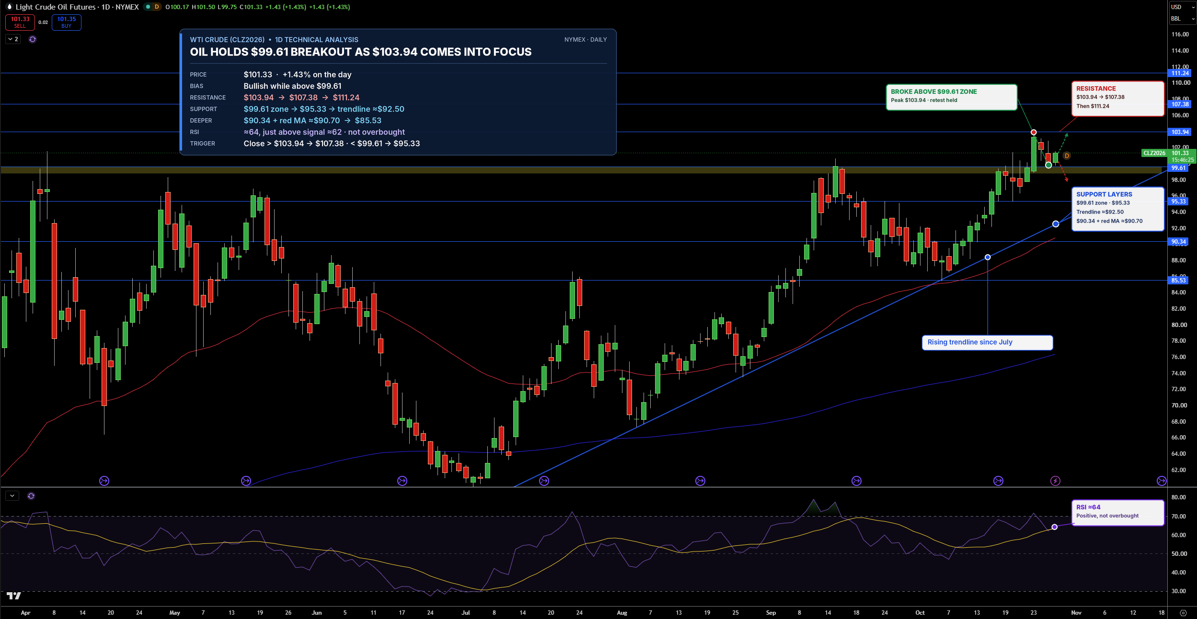Click the oil drop symbol logo
This screenshot has width=1197, height=619.
click(9, 7)
